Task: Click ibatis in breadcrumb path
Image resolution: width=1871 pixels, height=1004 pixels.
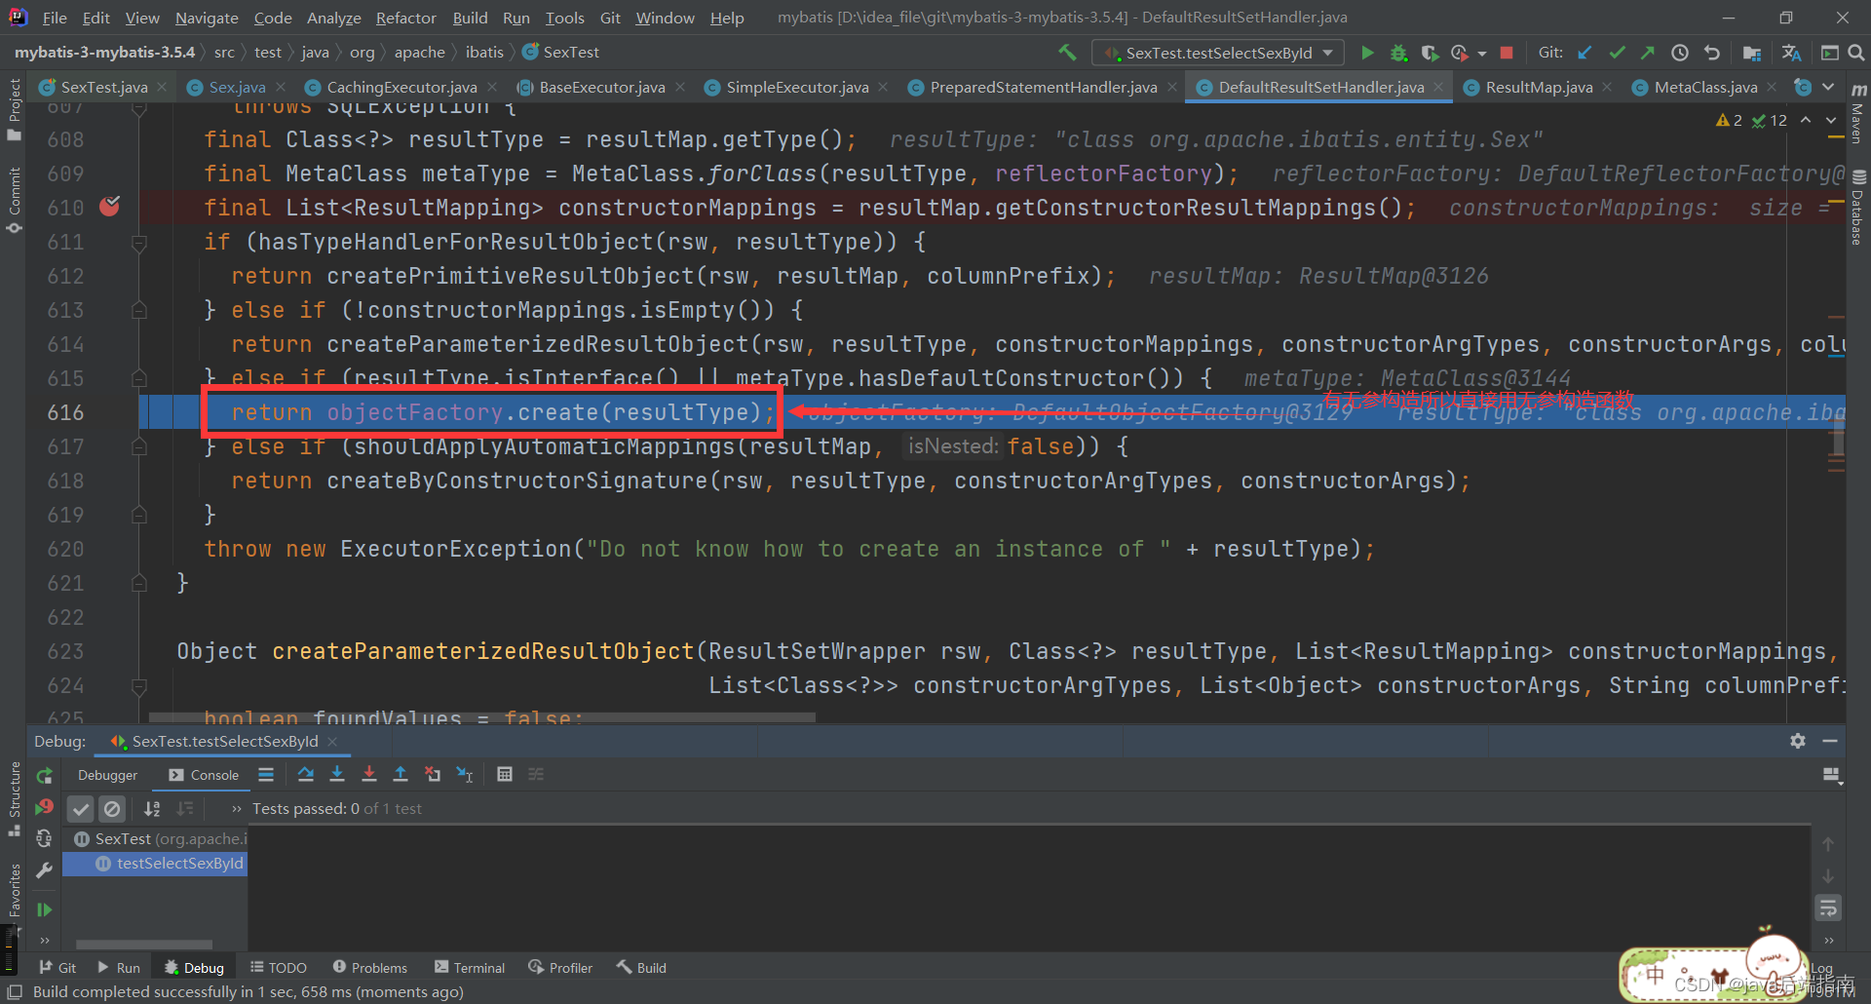Action: point(484,52)
